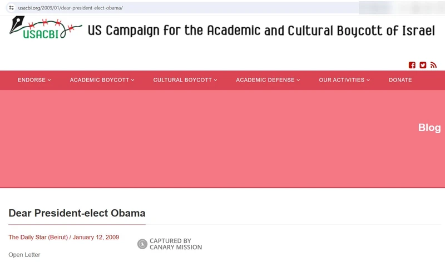Open the Facebook social icon
This screenshot has width=445, height=262.
(412, 65)
